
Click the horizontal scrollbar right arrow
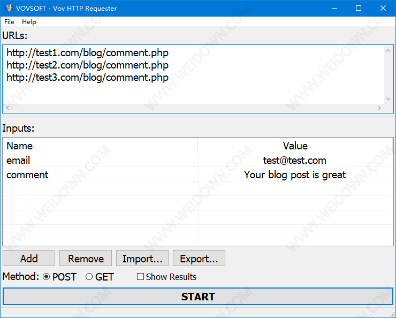379,108
